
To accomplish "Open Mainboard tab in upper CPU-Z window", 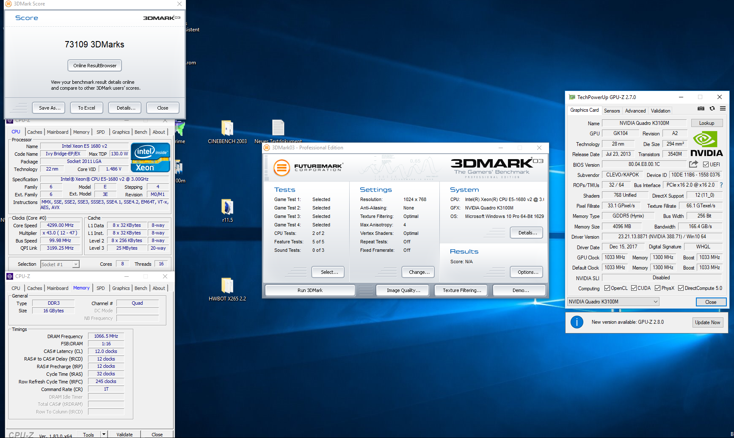I will 58,132.
